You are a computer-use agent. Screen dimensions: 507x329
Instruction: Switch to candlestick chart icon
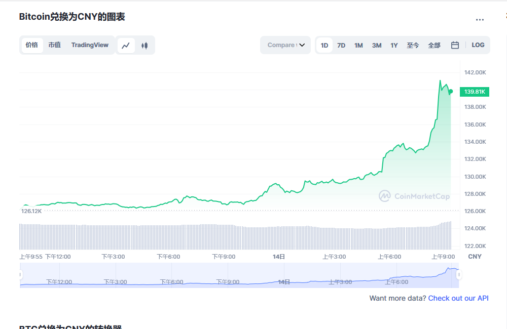point(144,45)
